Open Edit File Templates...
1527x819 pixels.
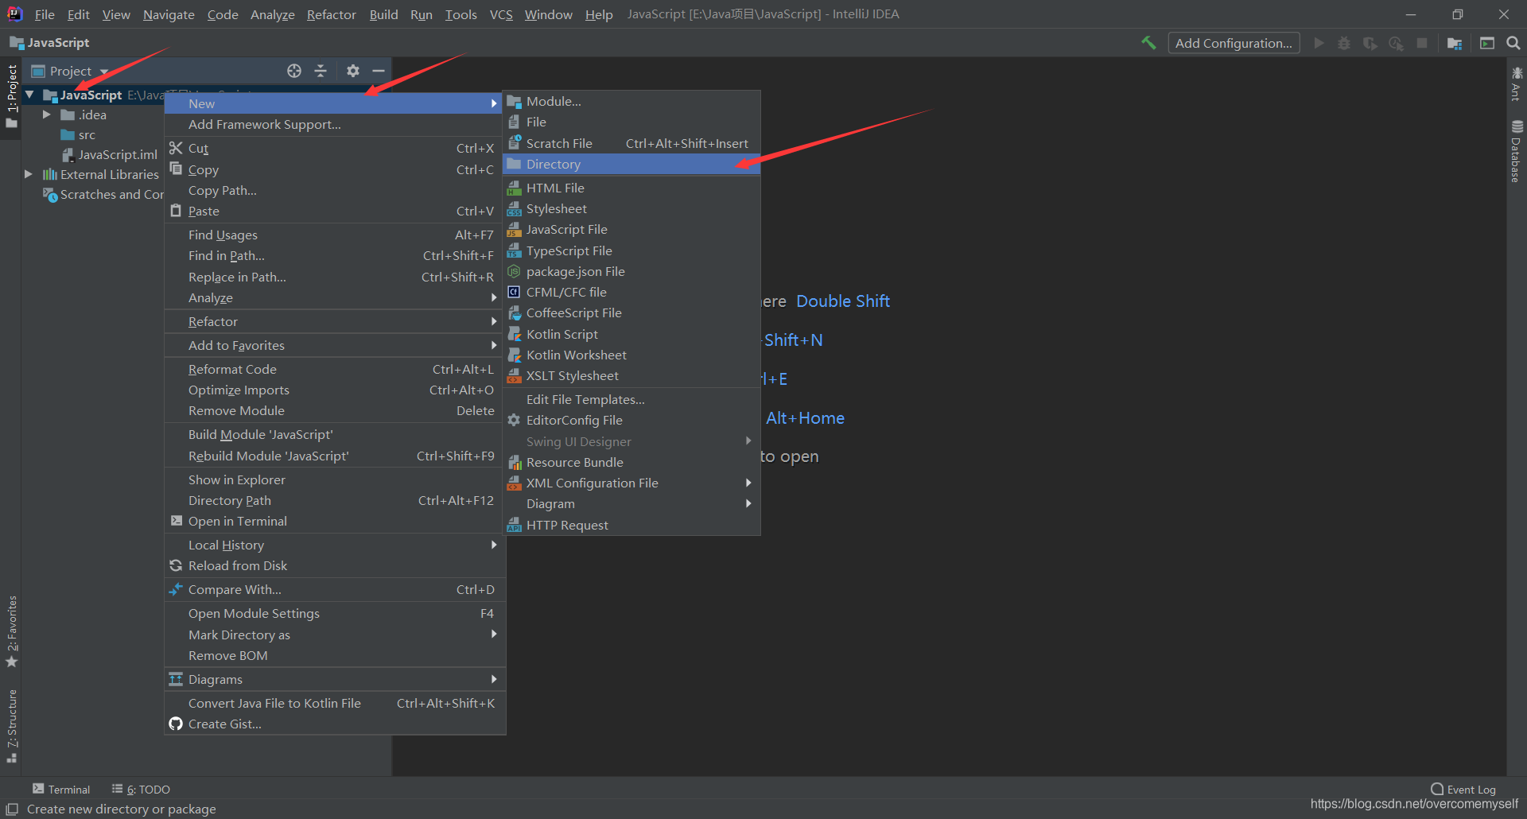[631, 399]
